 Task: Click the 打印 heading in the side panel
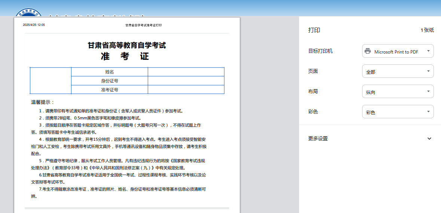coord(314,30)
